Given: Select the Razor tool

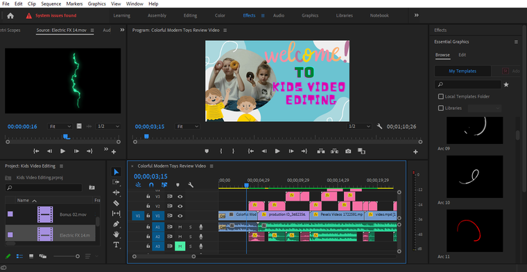Looking at the screenshot, I should click(116, 203).
